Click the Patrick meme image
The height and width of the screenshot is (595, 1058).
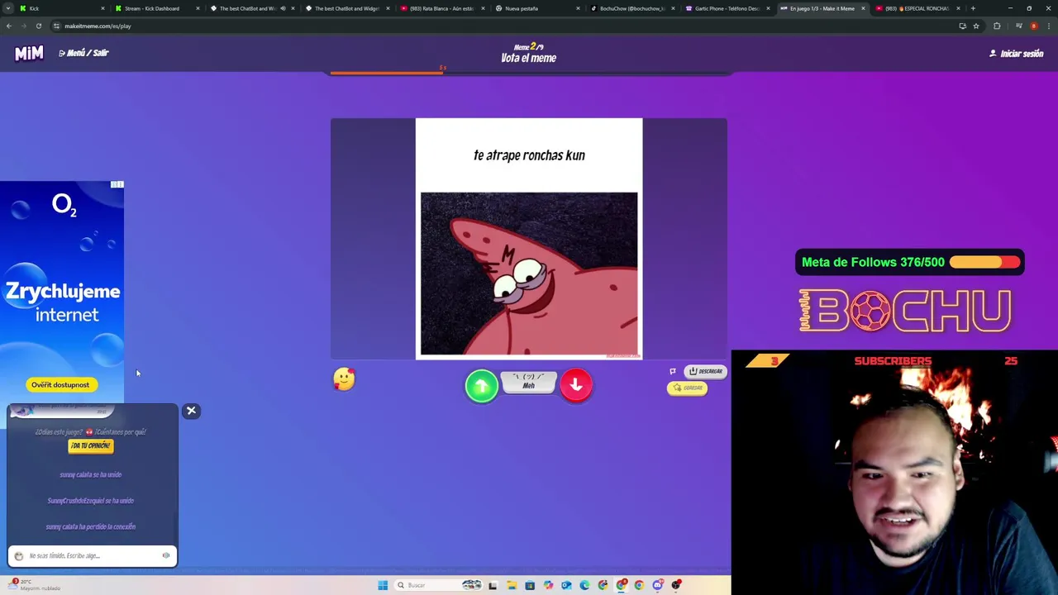pos(529,274)
